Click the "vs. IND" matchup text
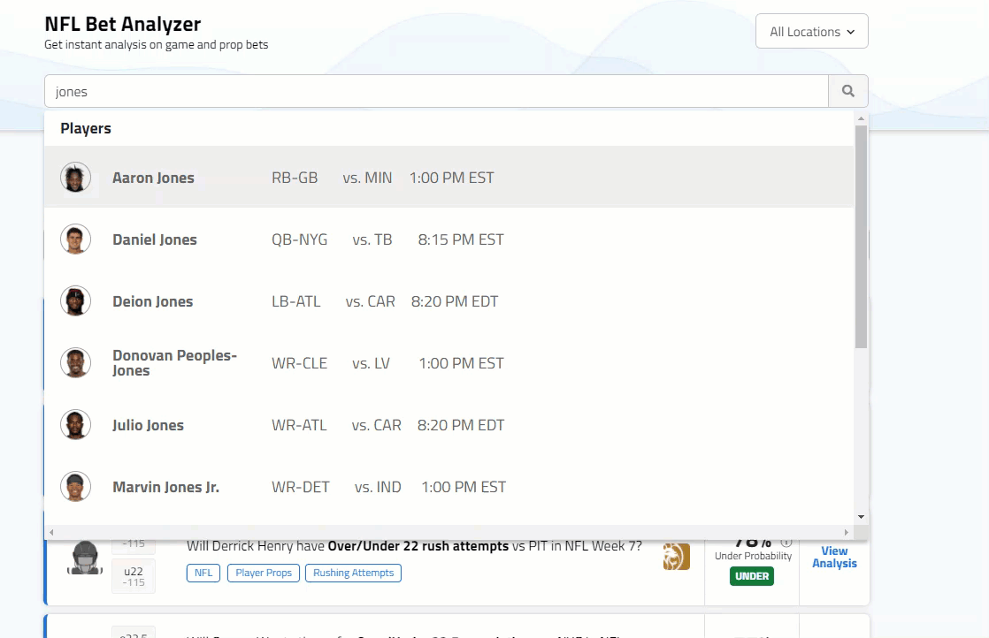This screenshot has height=638, width=989. (378, 486)
